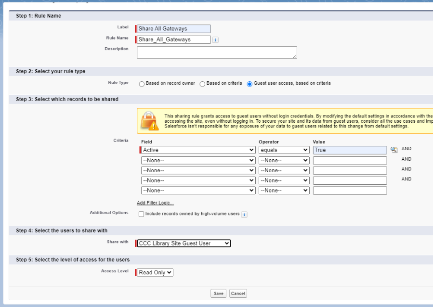Image resolution: width=433 pixels, height=307 pixels.
Task: Open the CCC Library Site Guest User dropdown
Action: pos(184,243)
